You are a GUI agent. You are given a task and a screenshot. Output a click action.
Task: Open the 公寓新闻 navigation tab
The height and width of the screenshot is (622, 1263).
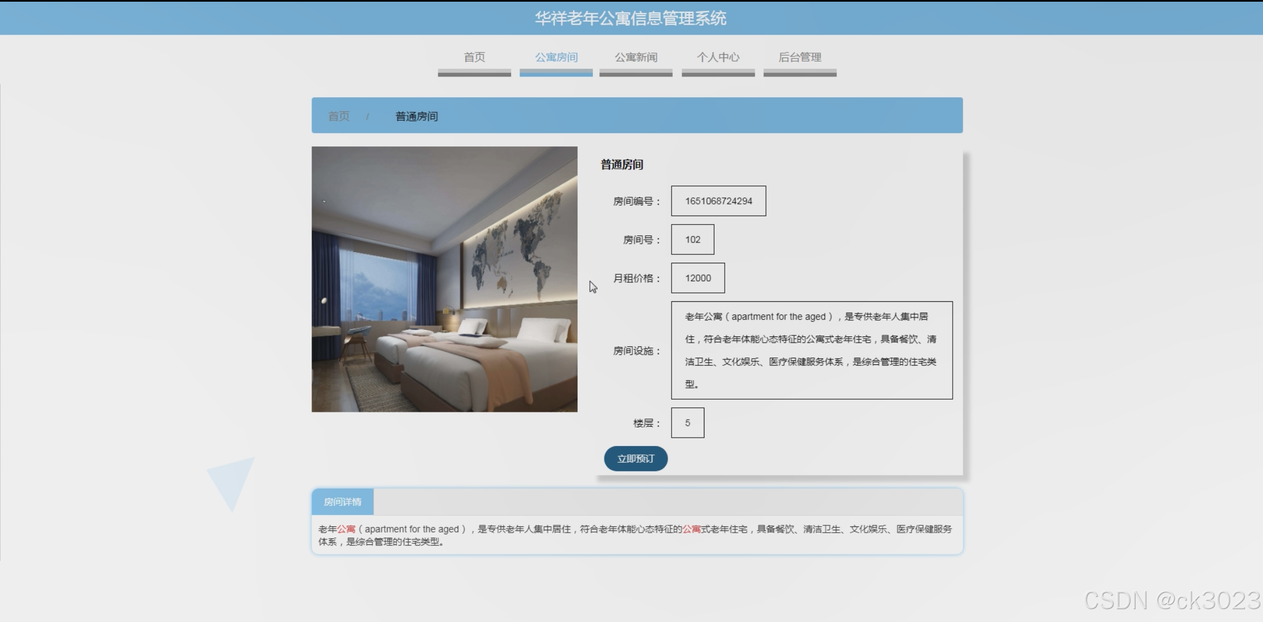pyautogui.click(x=636, y=58)
